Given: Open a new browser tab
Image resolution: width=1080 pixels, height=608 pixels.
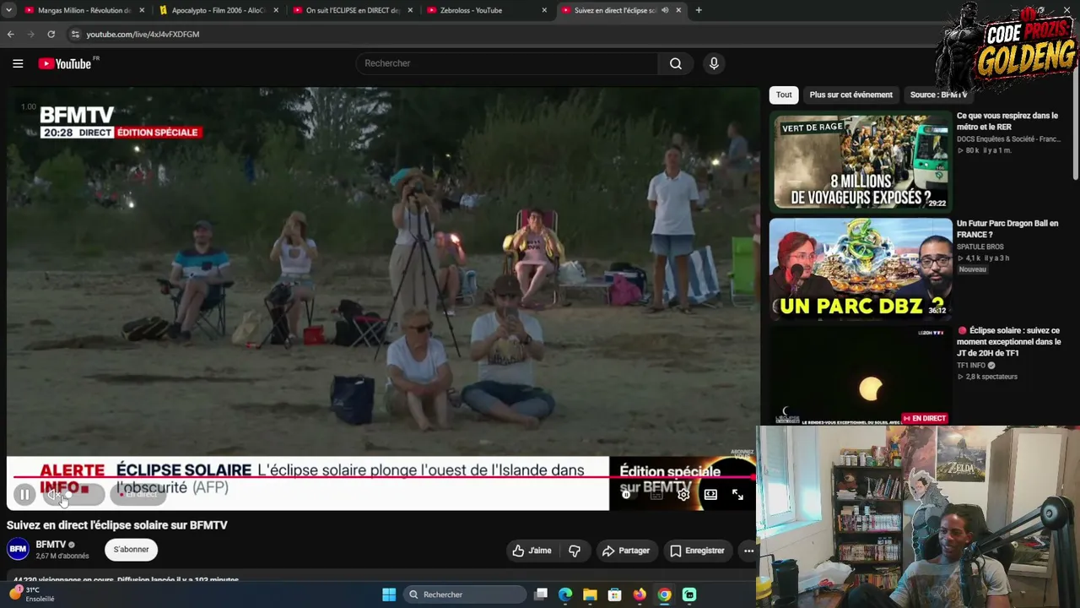Looking at the screenshot, I should pos(698,10).
